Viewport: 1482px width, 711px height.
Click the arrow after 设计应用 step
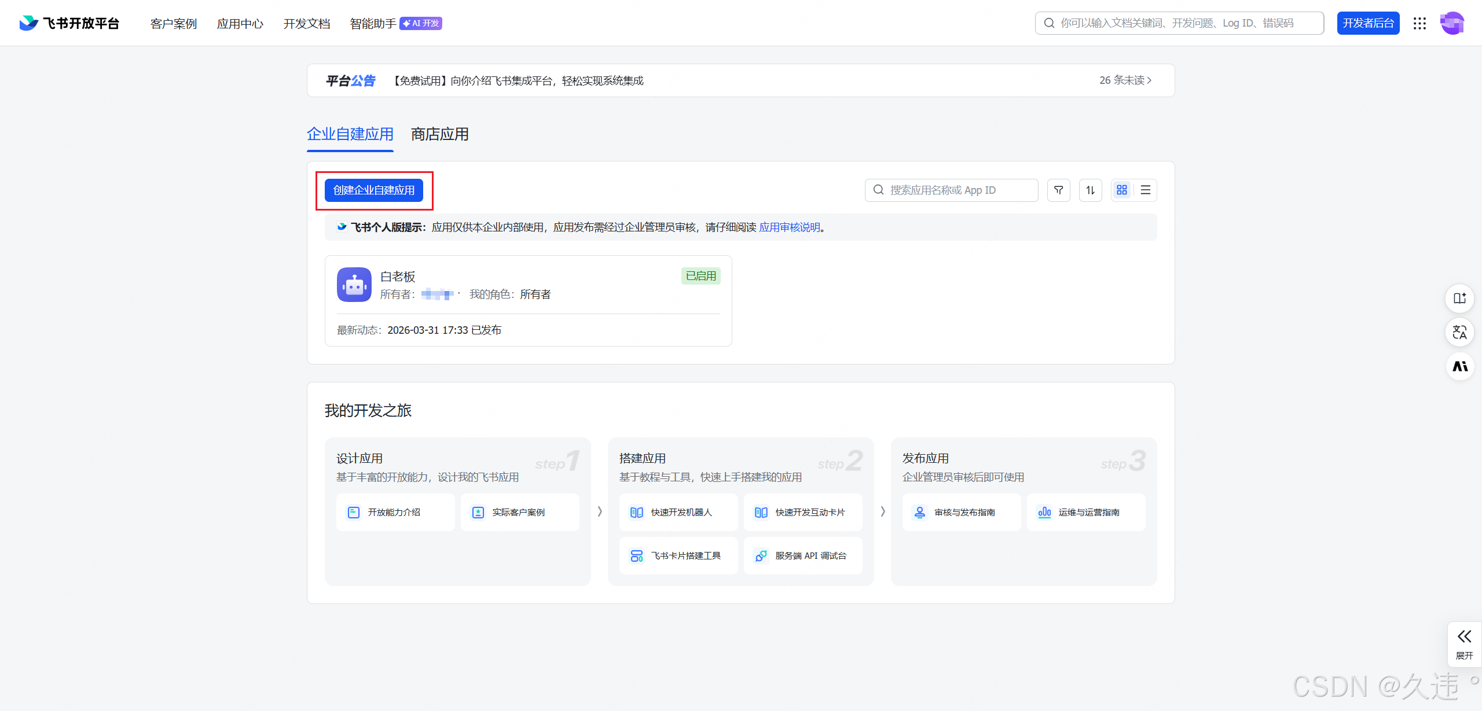click(600, 511)
